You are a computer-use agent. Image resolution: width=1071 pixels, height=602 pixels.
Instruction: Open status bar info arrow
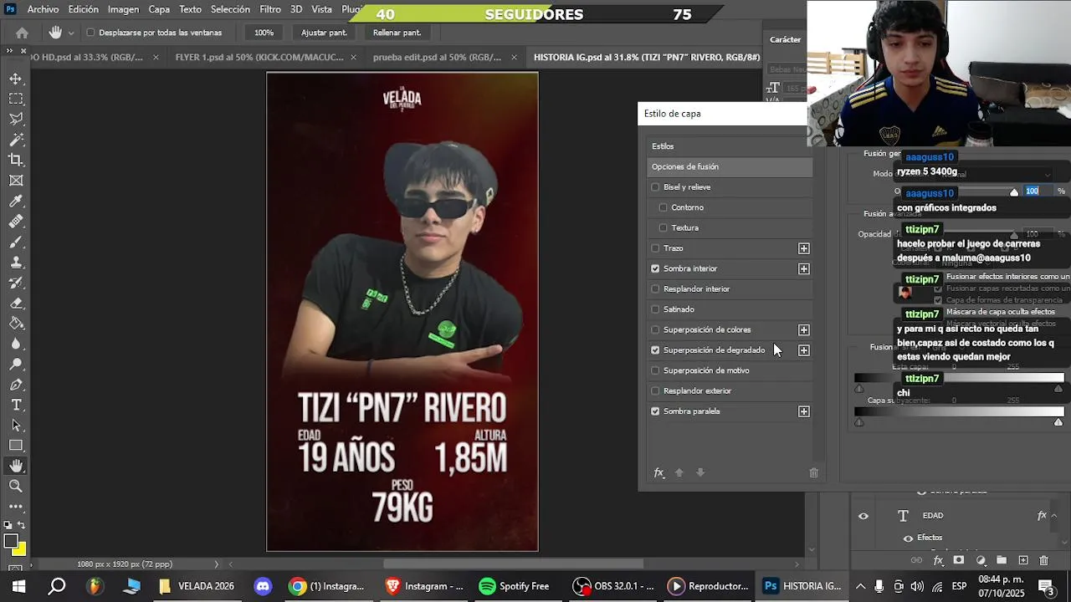216,564
